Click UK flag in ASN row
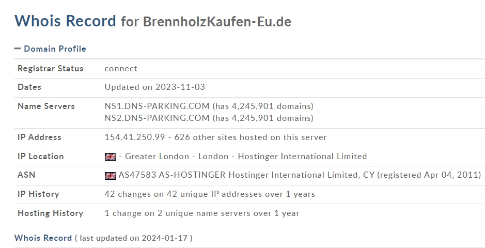 pos(111,176)
